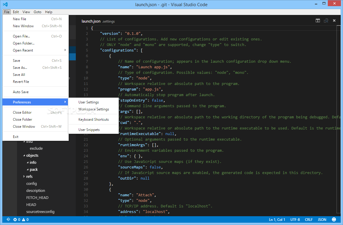Select Close Folder menu entry
343x225 pixels.
click(x=36, y=120)
